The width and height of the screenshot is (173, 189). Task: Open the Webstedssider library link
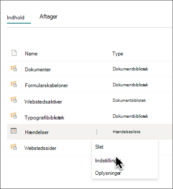pyautogui.click(x=40, y=148)
